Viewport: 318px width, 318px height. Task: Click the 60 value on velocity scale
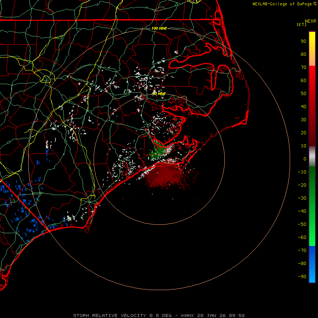pyautogui.click(x=304, y=80)
